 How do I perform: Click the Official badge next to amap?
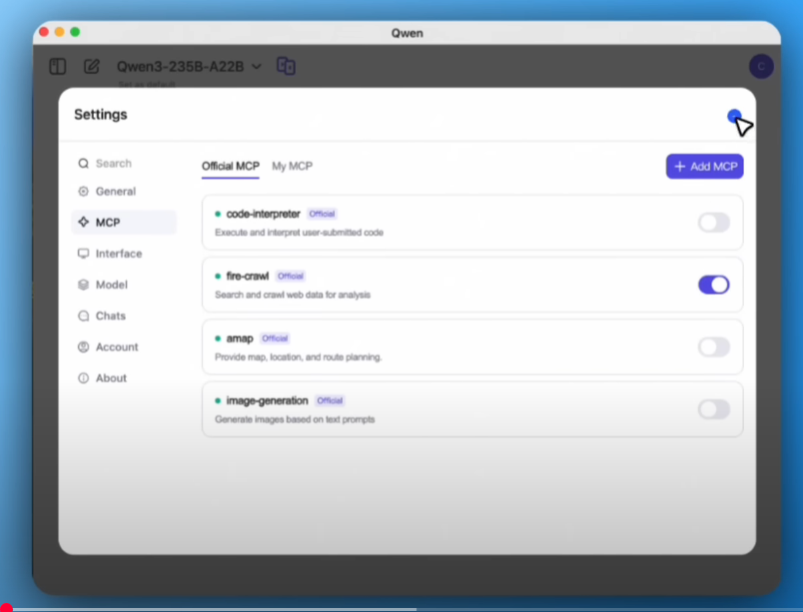pos(275,338)
